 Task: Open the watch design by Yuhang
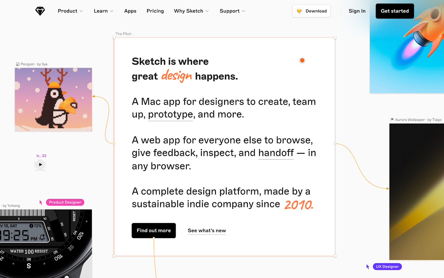tap(46, 244)
